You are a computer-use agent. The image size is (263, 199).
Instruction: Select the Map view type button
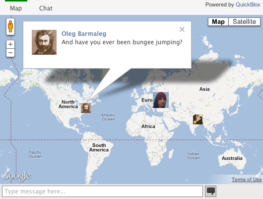(x=218, y=22)
